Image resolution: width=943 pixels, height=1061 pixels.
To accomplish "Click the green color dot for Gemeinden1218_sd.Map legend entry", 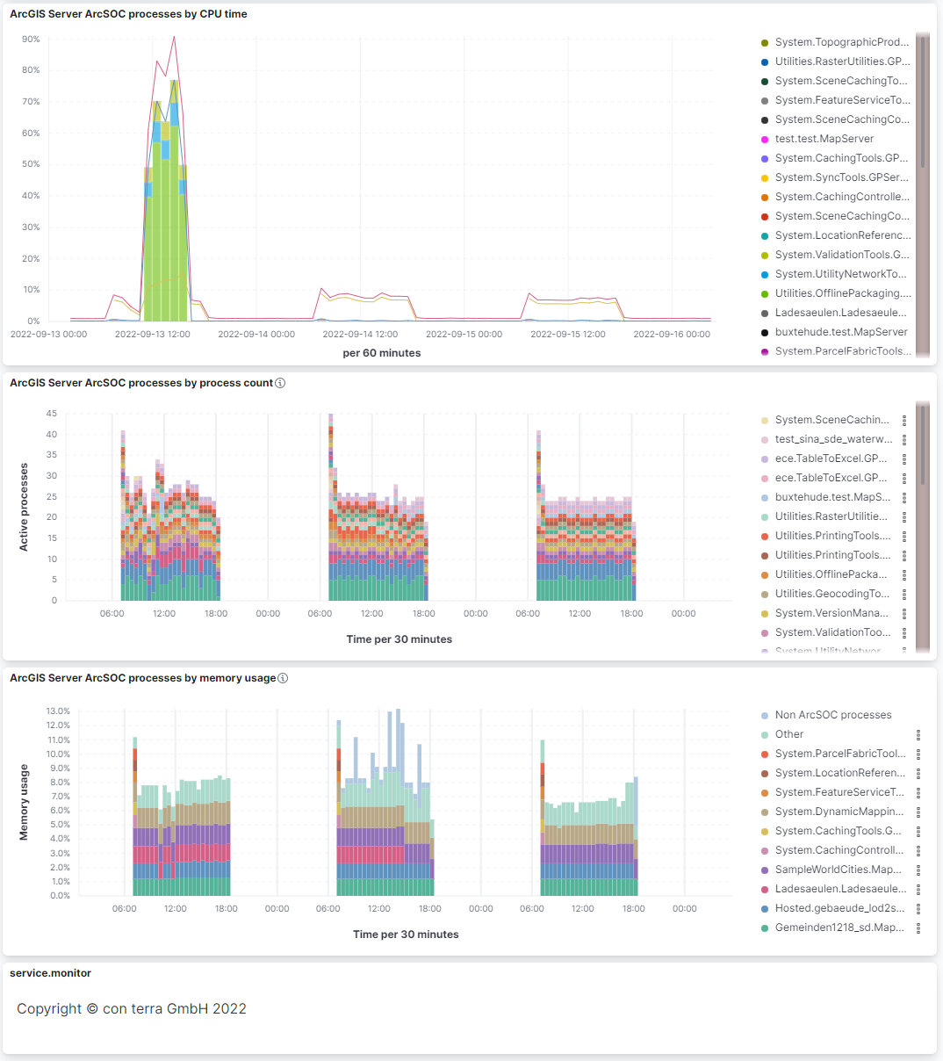I will click(763, 927).
